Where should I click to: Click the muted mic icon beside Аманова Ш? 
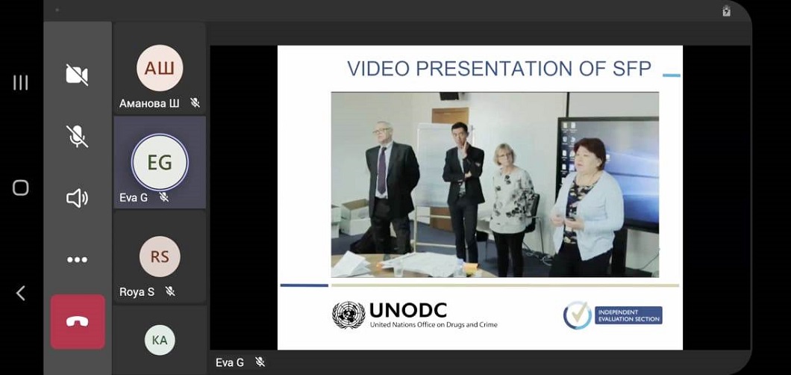point(195,103)
